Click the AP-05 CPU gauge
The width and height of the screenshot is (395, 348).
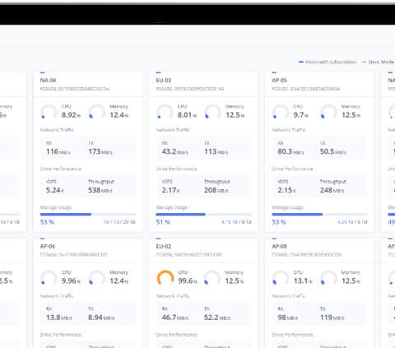281,111
